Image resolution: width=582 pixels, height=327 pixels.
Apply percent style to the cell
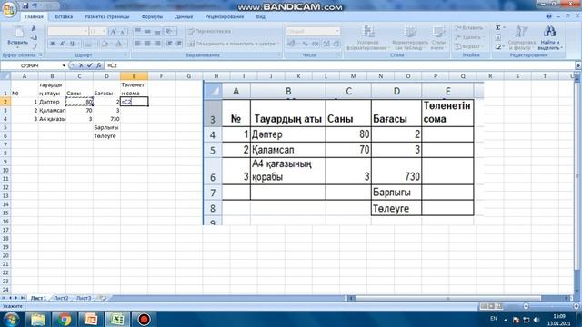(306, 44)
